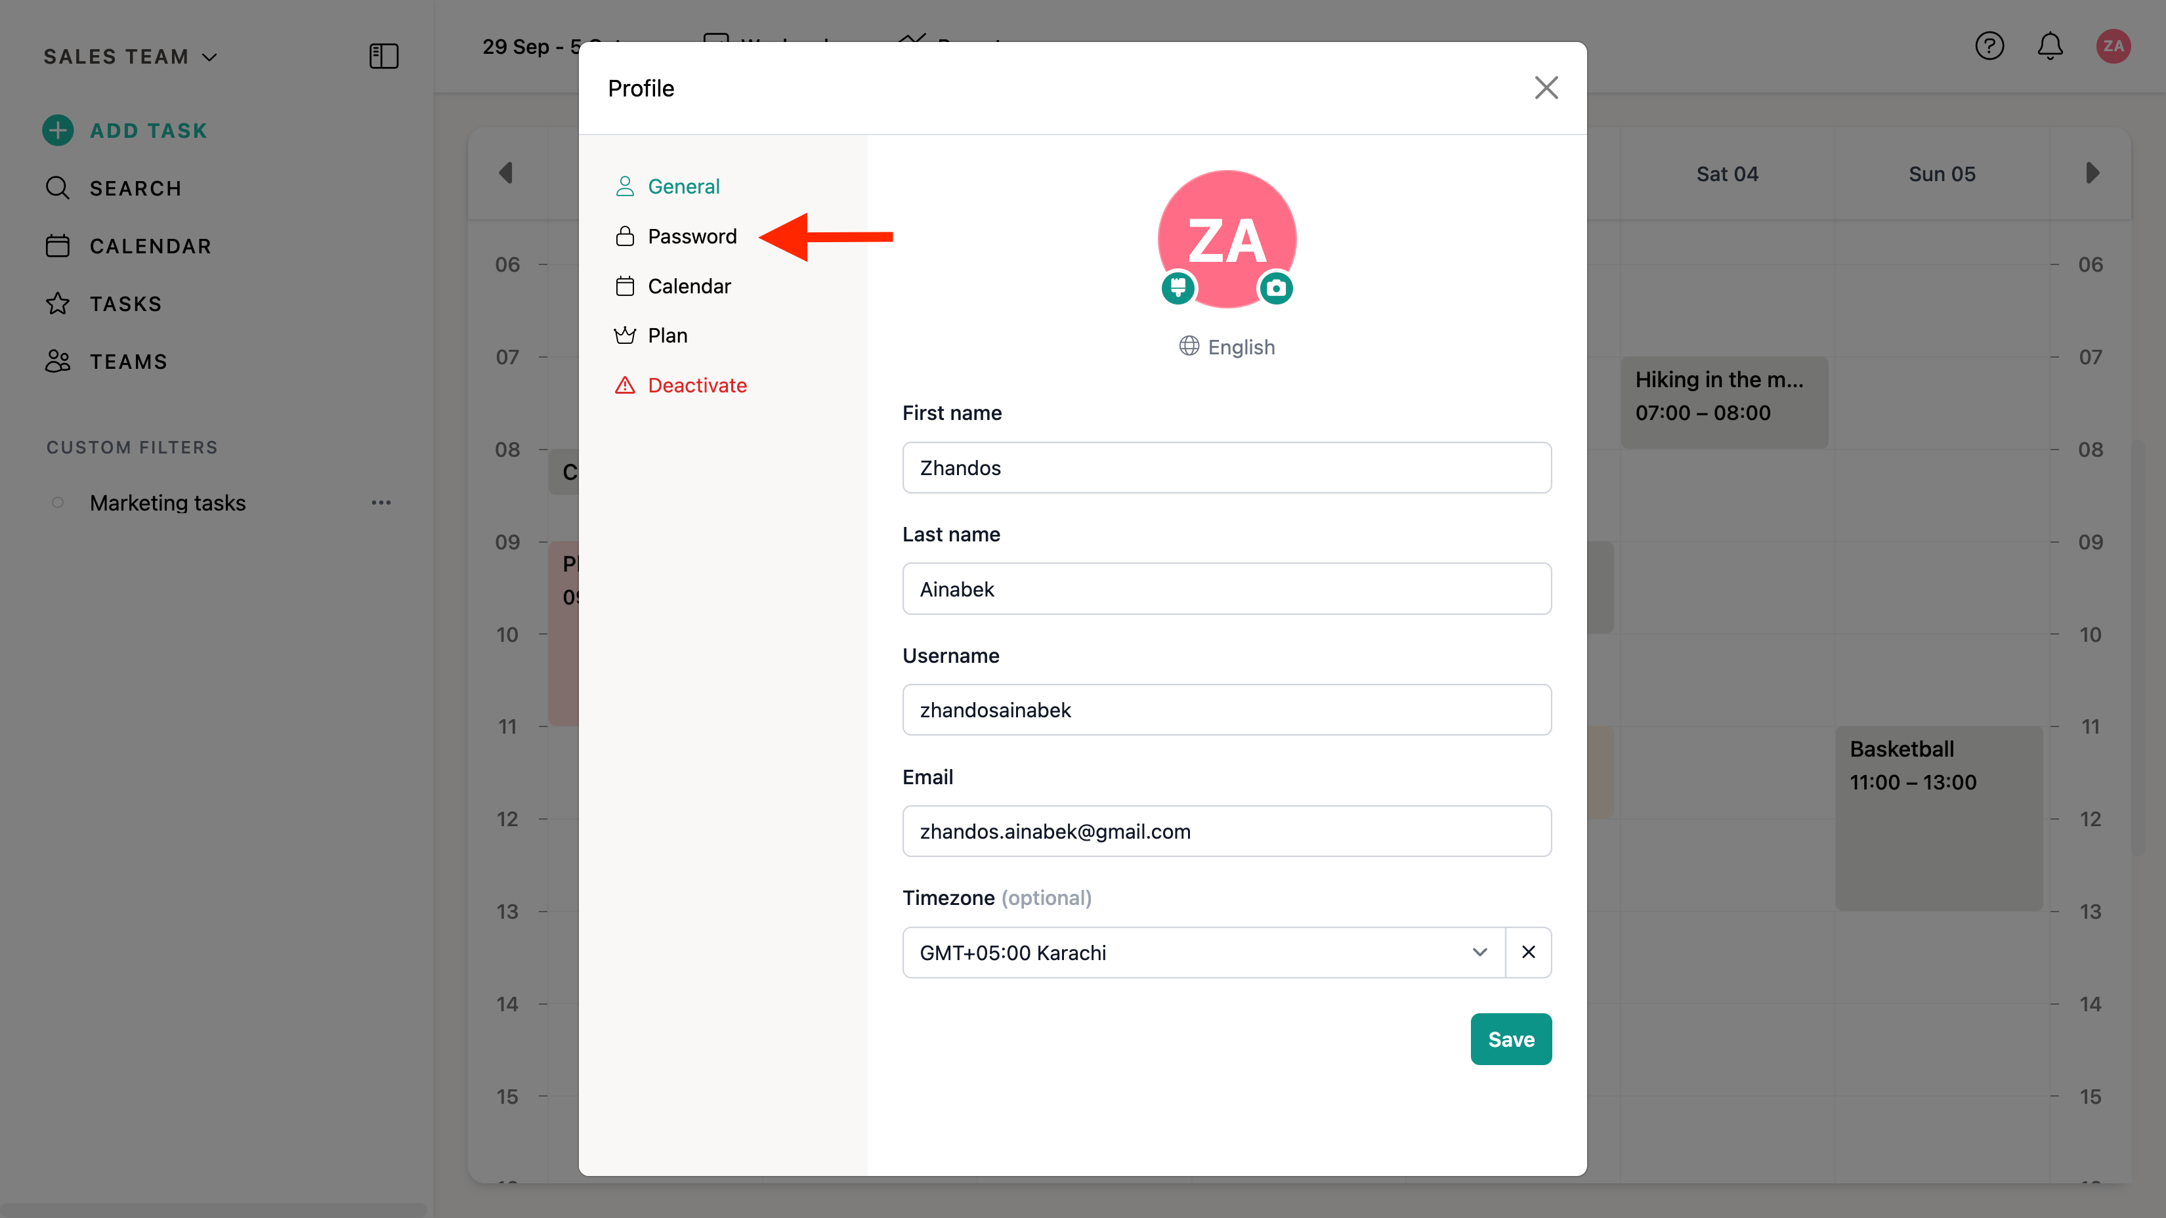The width and height of the screenshot is (2166, 1218).
Task: Click the paint brush avatar color icon
Action: 1178,288
